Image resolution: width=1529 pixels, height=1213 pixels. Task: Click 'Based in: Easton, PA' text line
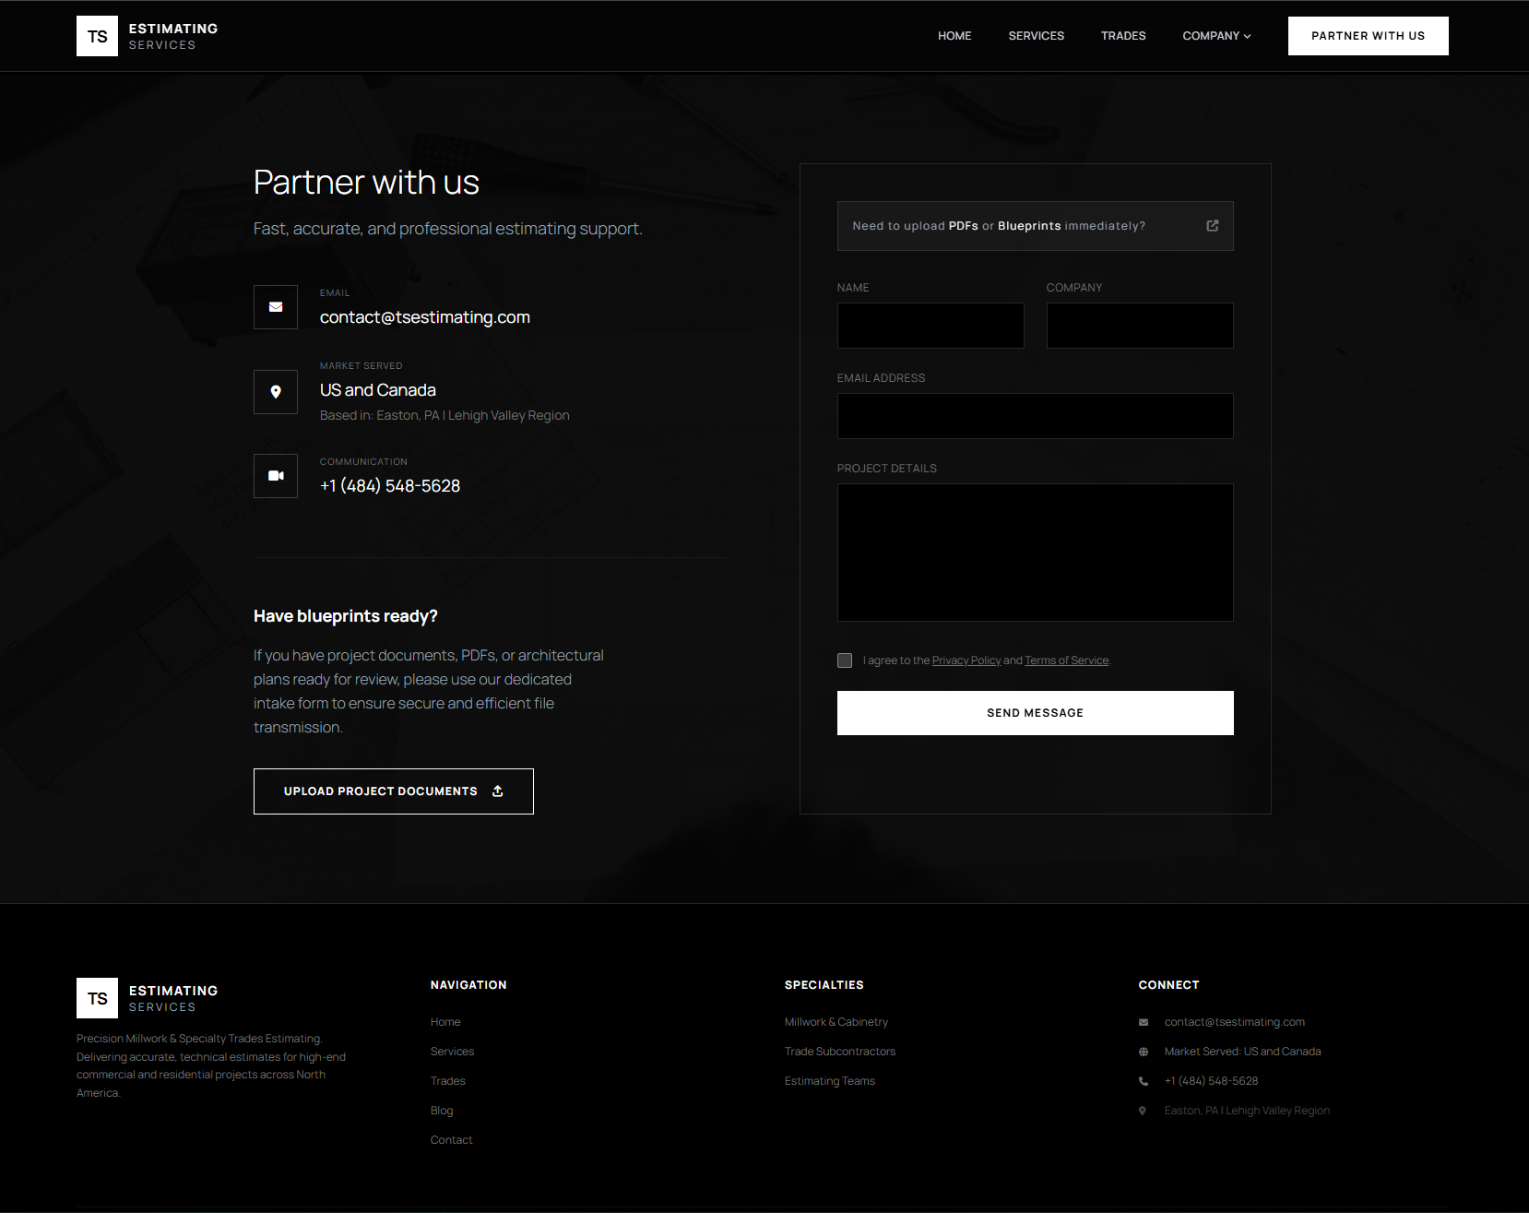point(444,416)
